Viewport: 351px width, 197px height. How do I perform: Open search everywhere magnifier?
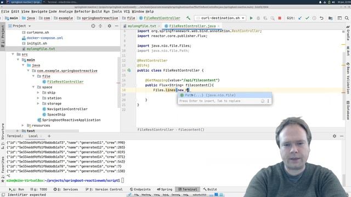(347, 18)
